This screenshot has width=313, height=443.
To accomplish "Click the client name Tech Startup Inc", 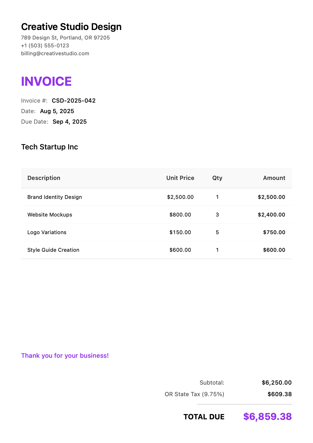I will pos(50,147).
